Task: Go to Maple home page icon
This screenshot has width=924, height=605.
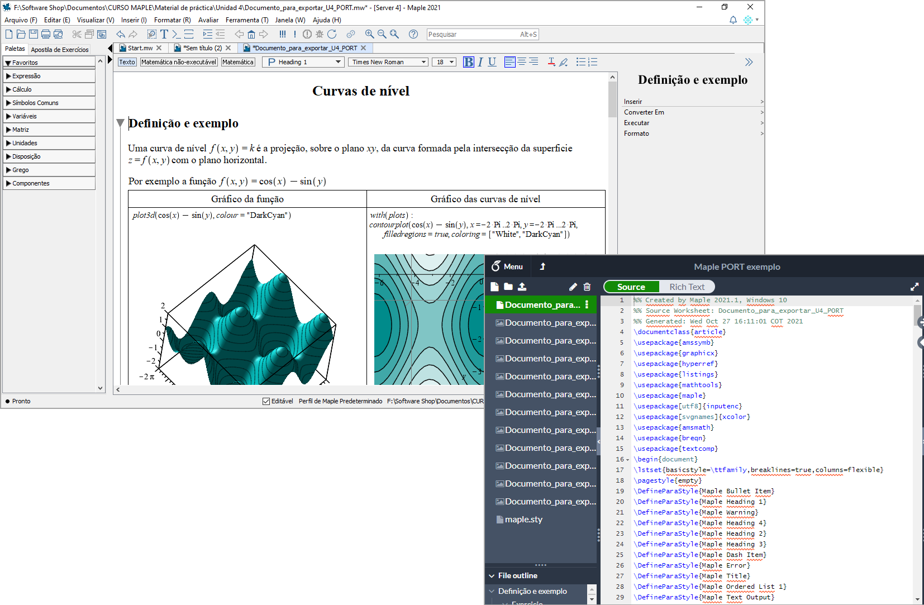Action: pos(251,34)
